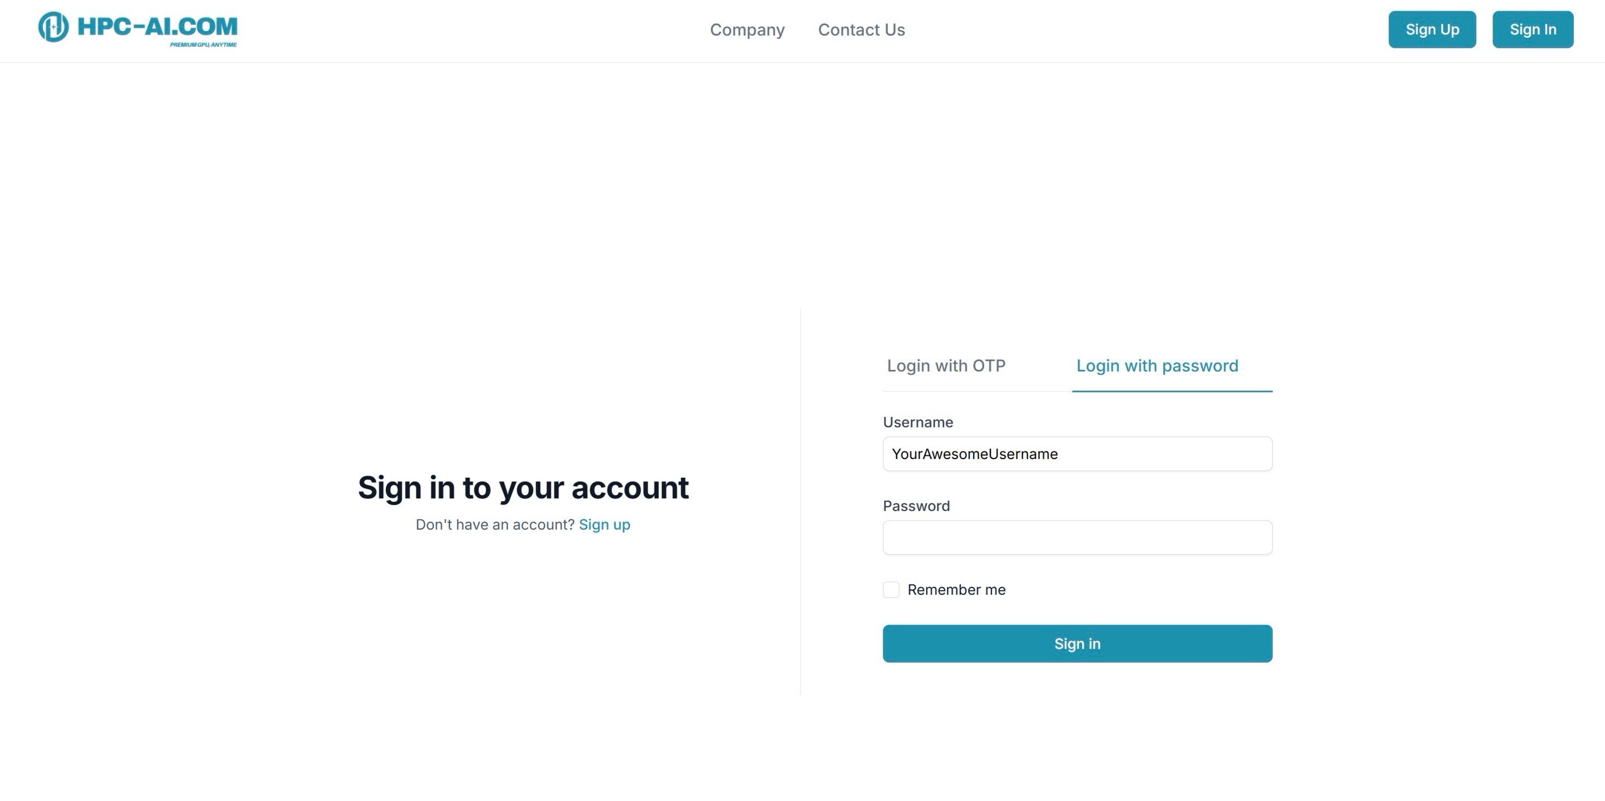Click the Password field label
The image size is (1605, 801).
pyautogui.click(x=916, y=506)
